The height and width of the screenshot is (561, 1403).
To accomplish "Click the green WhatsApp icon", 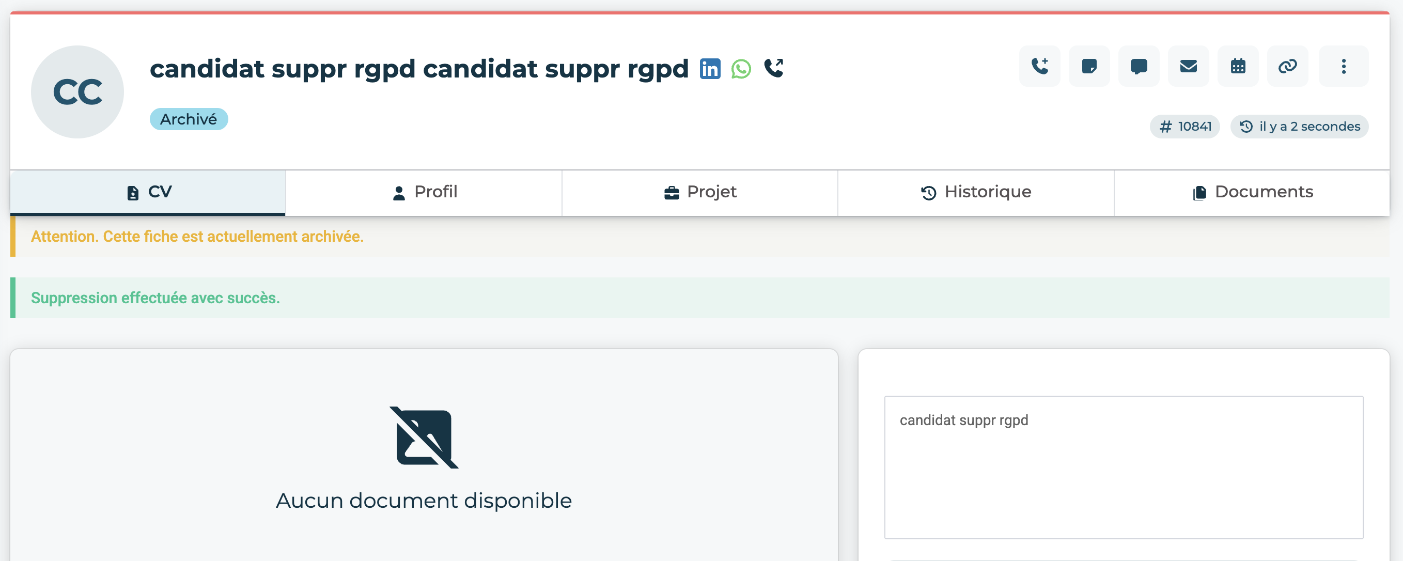I will click(x=741, y=69).
